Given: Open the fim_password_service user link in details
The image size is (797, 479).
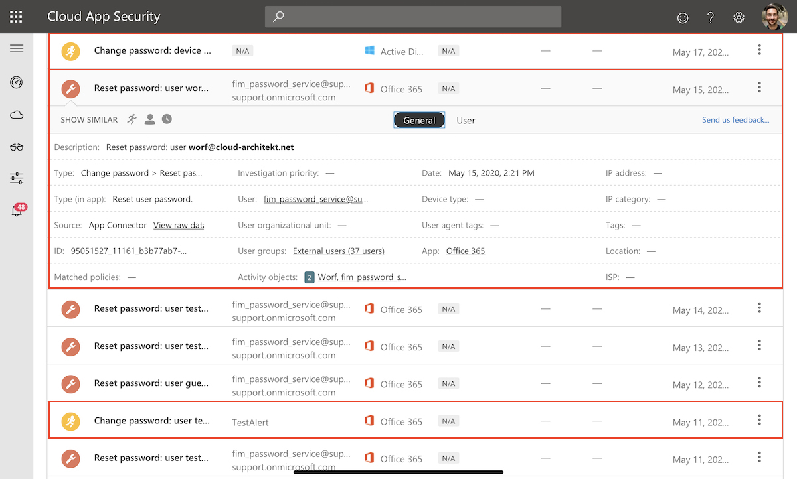Looking at the screenshot, I should click(x=315, y=199).
